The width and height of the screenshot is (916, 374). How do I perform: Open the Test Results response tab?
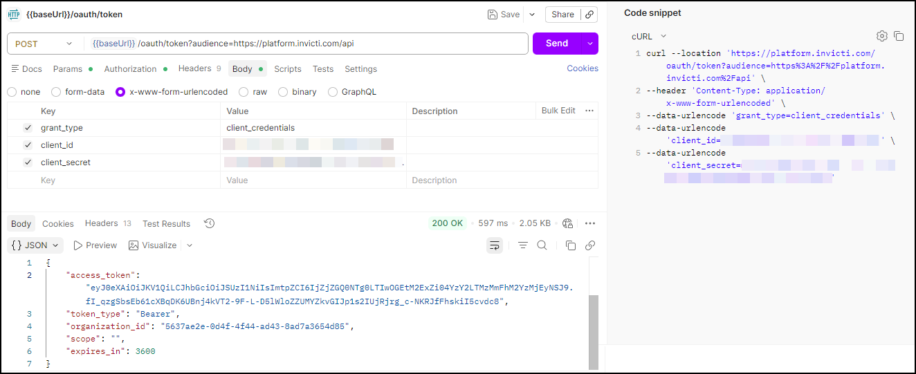click(166, 224)
